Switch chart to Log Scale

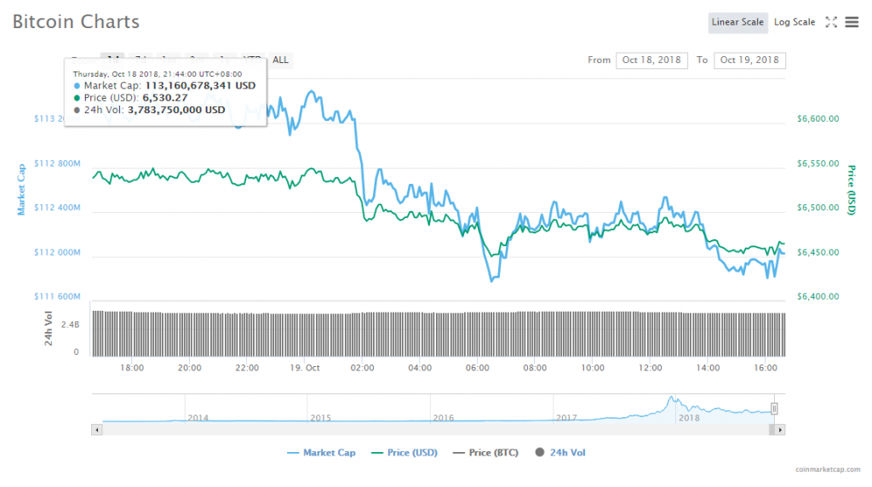point(794,22)
